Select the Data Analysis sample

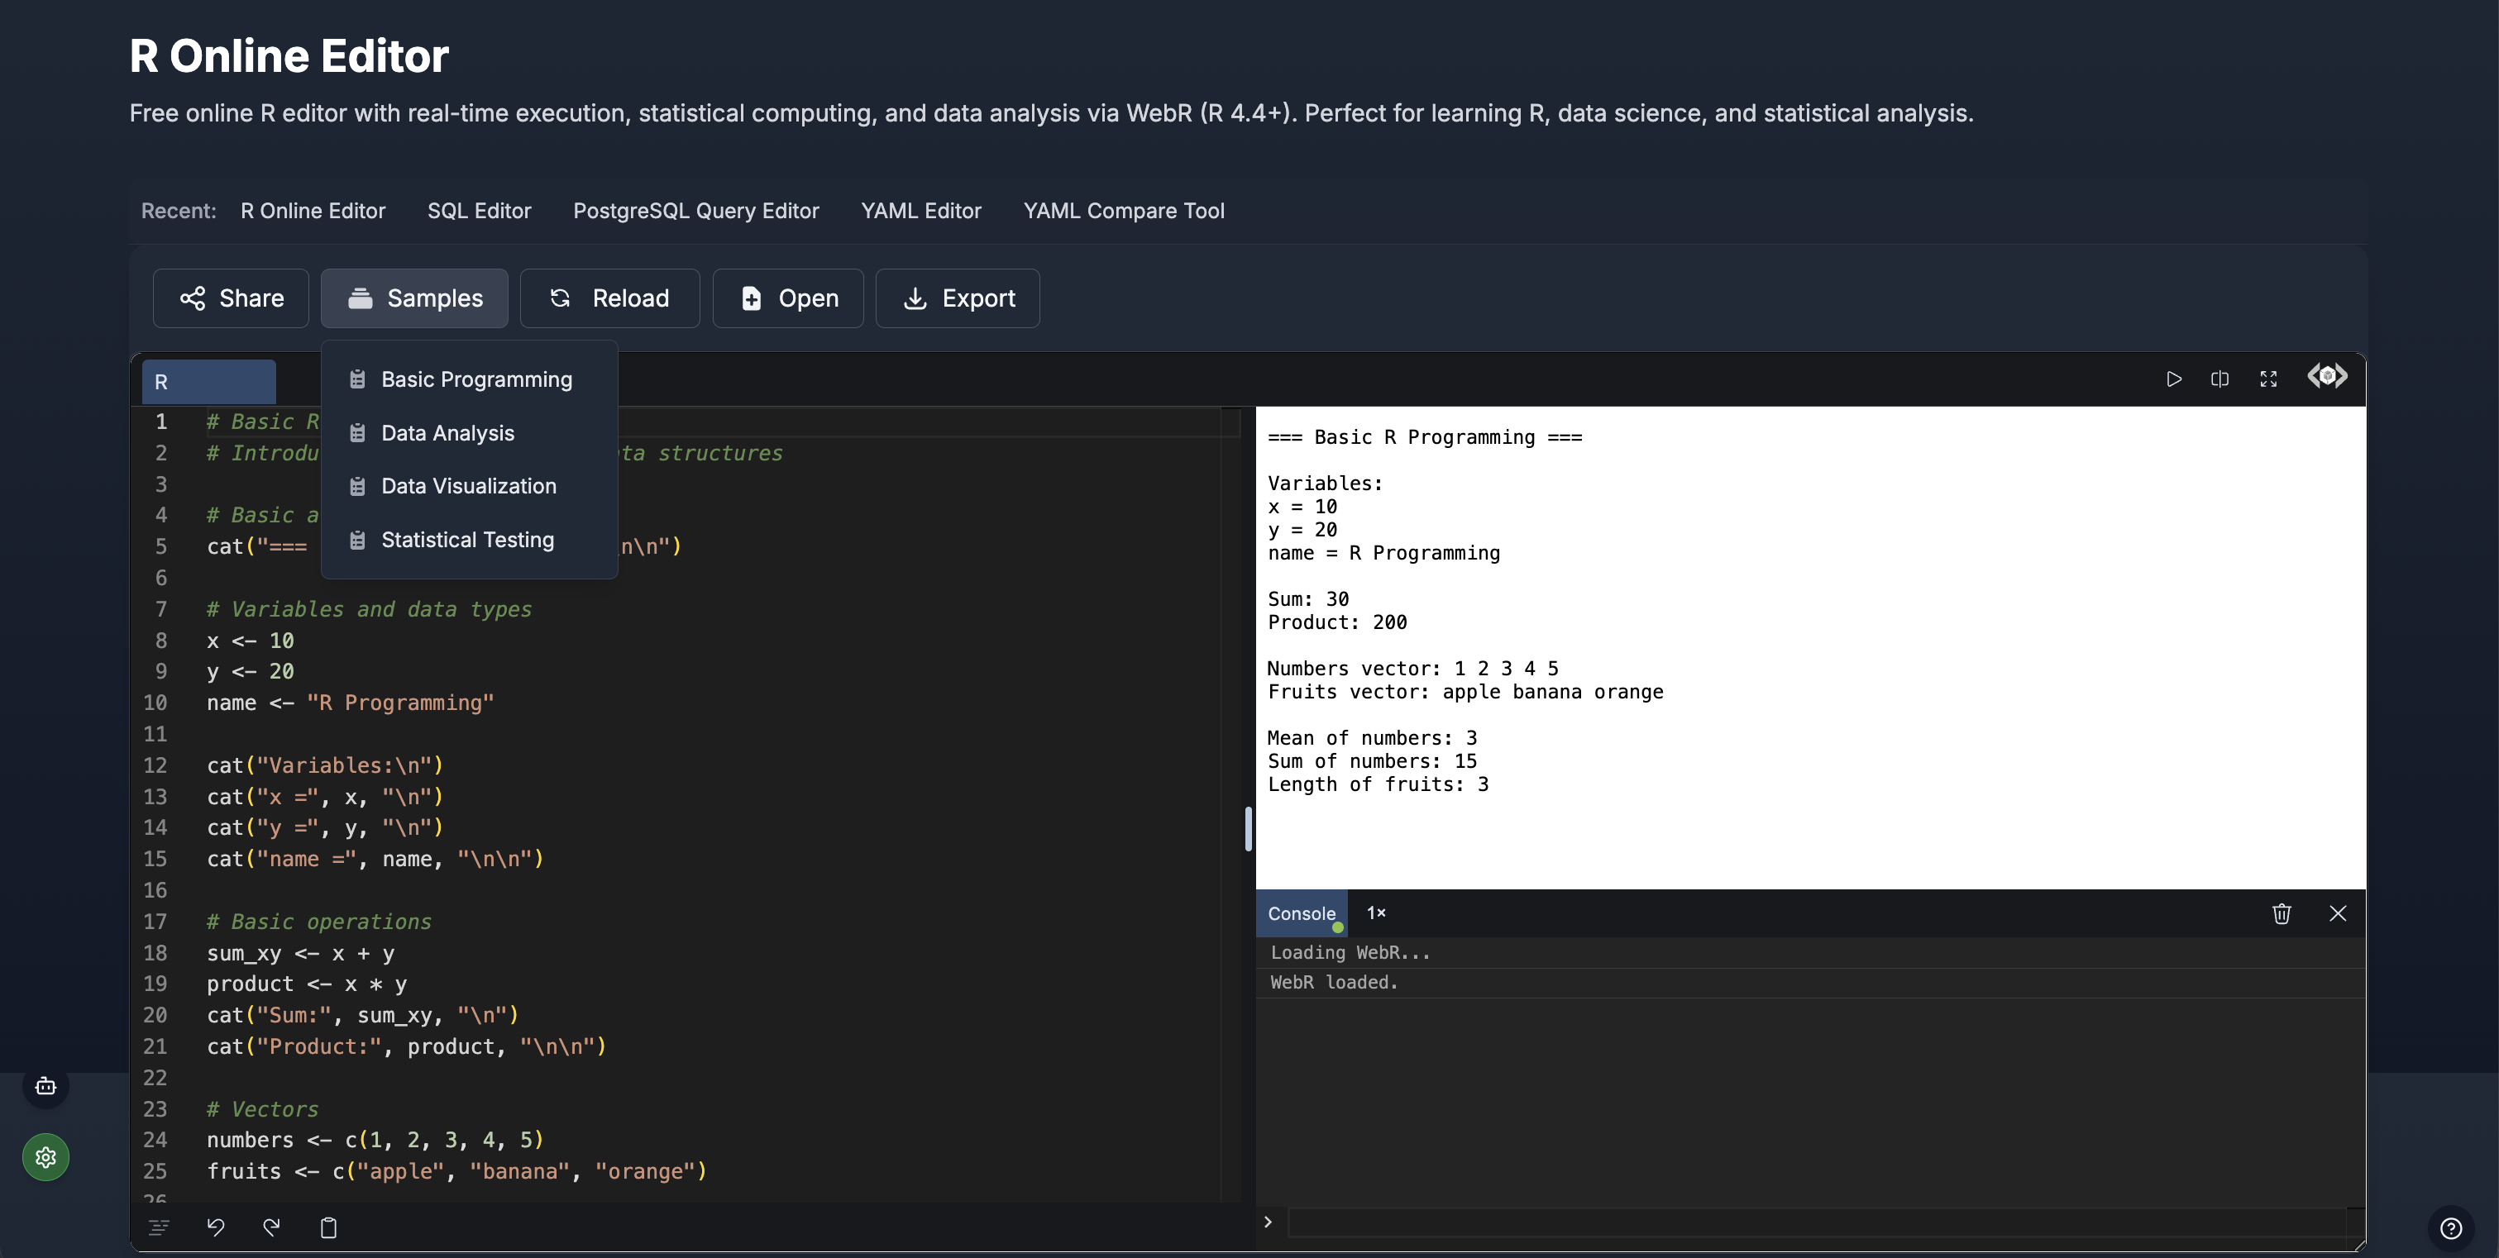447,432
